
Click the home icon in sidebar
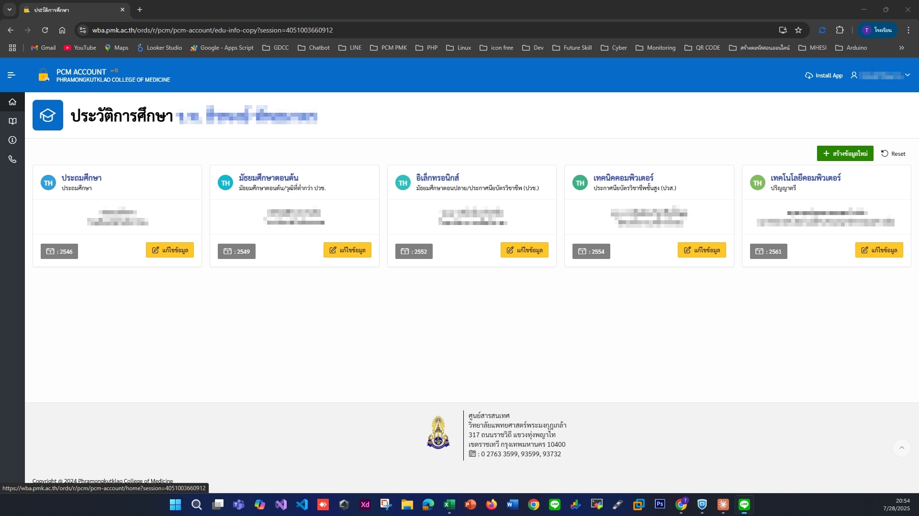(12, 102)
